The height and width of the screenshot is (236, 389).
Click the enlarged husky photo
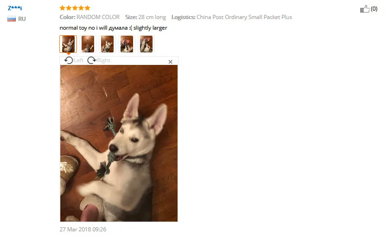point(119,143)
